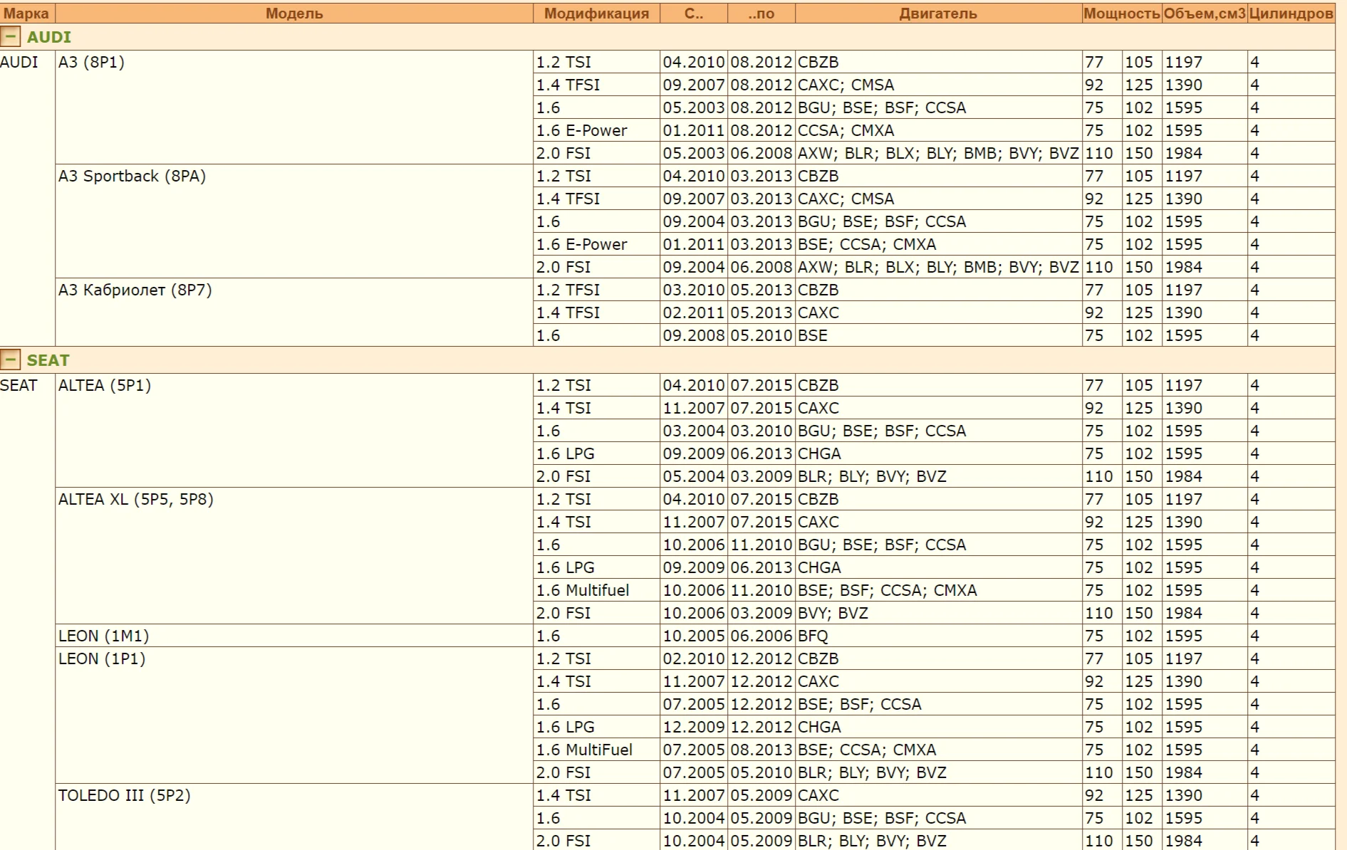Click the Двигатель column header
Image resolution: width=1347 pixels, height=850 pixels.
click(x=938, y=13)
